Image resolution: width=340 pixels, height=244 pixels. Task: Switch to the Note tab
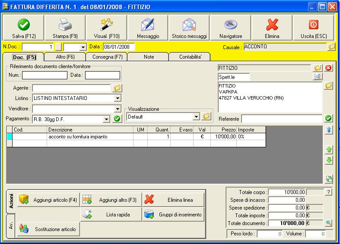click(149, 57)
